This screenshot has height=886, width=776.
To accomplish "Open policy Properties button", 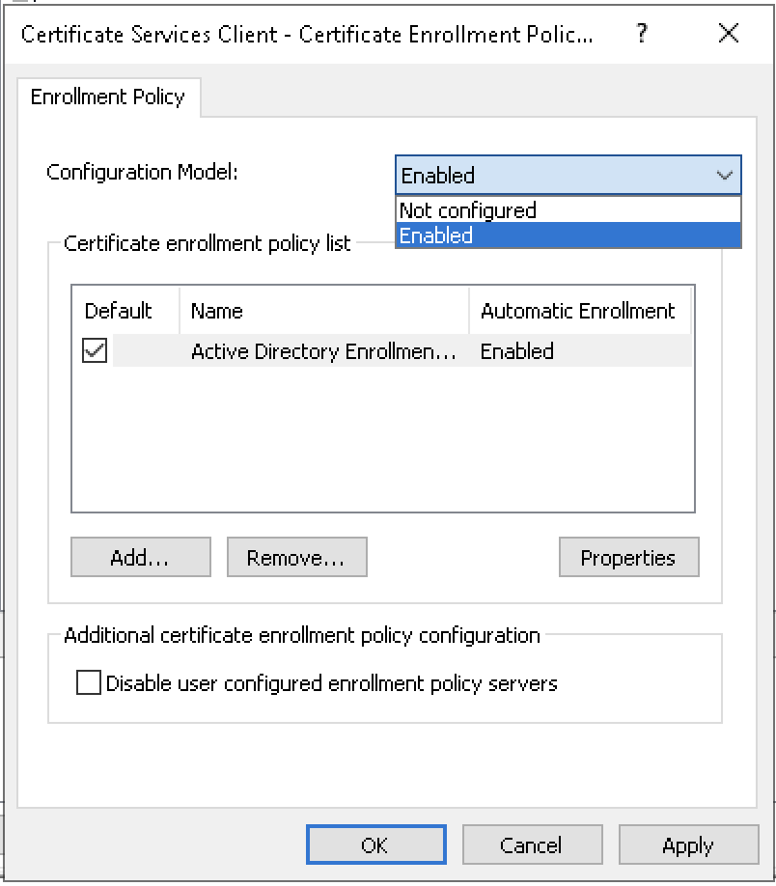I will tap(628, 558).
